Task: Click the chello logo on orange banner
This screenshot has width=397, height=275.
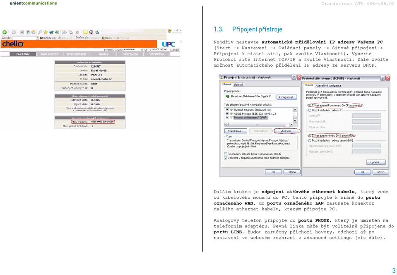Action: click(13, 44)
